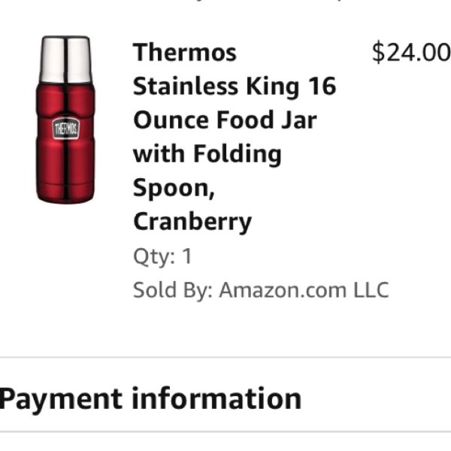Click the 'Cranberry' color word in title
Image resolution: width=451 pixels, height=451 pixels.
[192, 222]
